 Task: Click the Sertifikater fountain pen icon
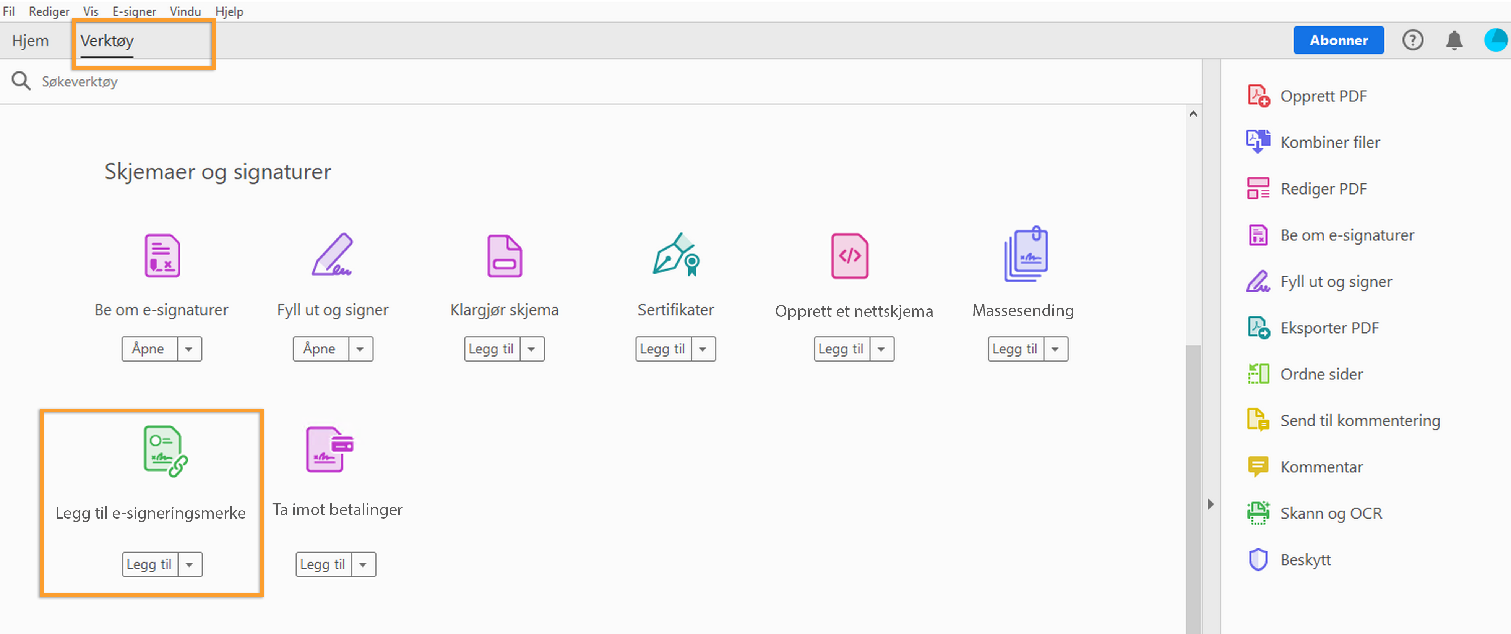pyautogui.click(x=676, y=255)
